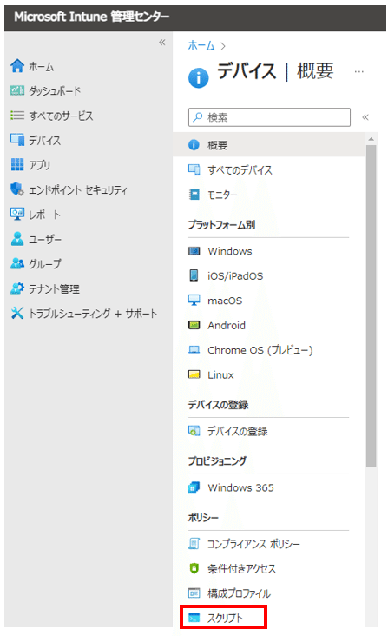Click the Chrome OS laptop icon
Image resolution: width=388 pixels, height=636 pixels.
[194, 349]
